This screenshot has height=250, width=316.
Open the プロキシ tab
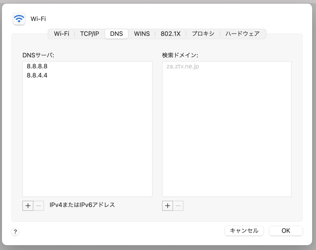pyautogui.click(x=203, y=34)
